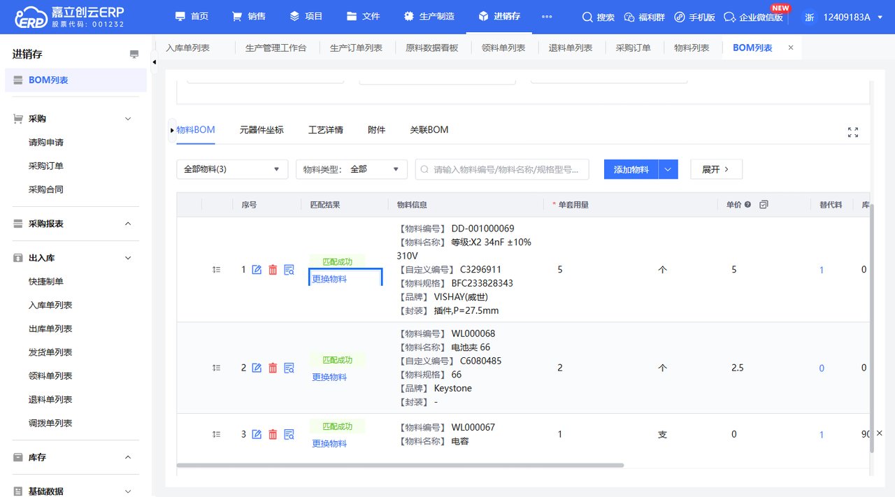Select the 元器件坐标 tab
This screenshot has height=497, width=895.
coord(262,130)
